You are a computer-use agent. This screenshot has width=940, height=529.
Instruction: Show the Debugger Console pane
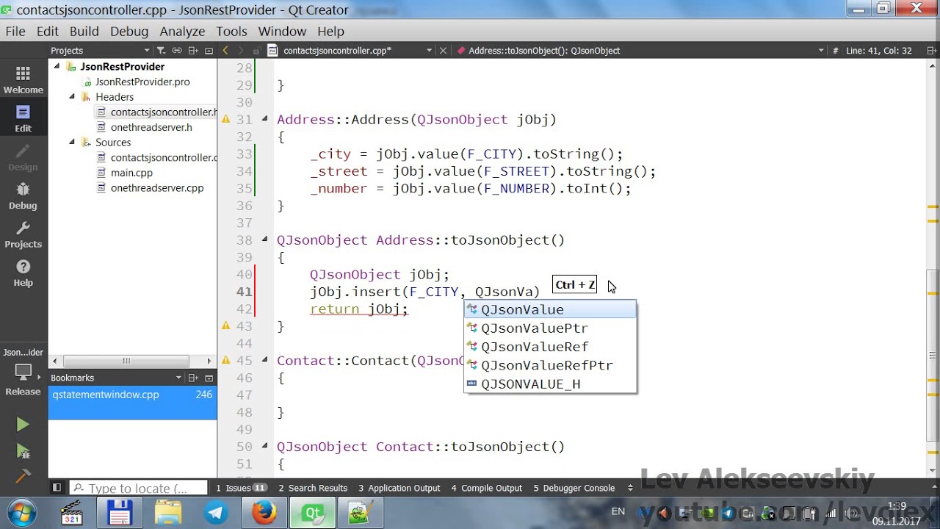click(x=574, y=488)
